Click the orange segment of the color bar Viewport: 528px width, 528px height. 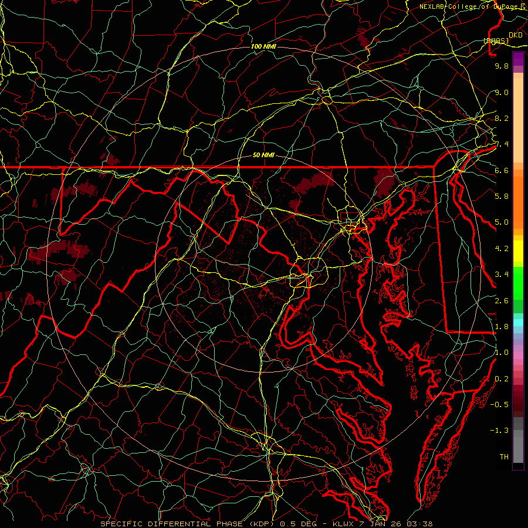518,202
